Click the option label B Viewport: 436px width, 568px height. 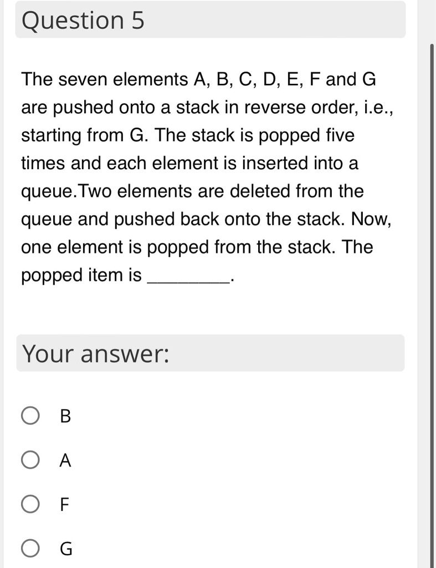click(x=65, y=417)
